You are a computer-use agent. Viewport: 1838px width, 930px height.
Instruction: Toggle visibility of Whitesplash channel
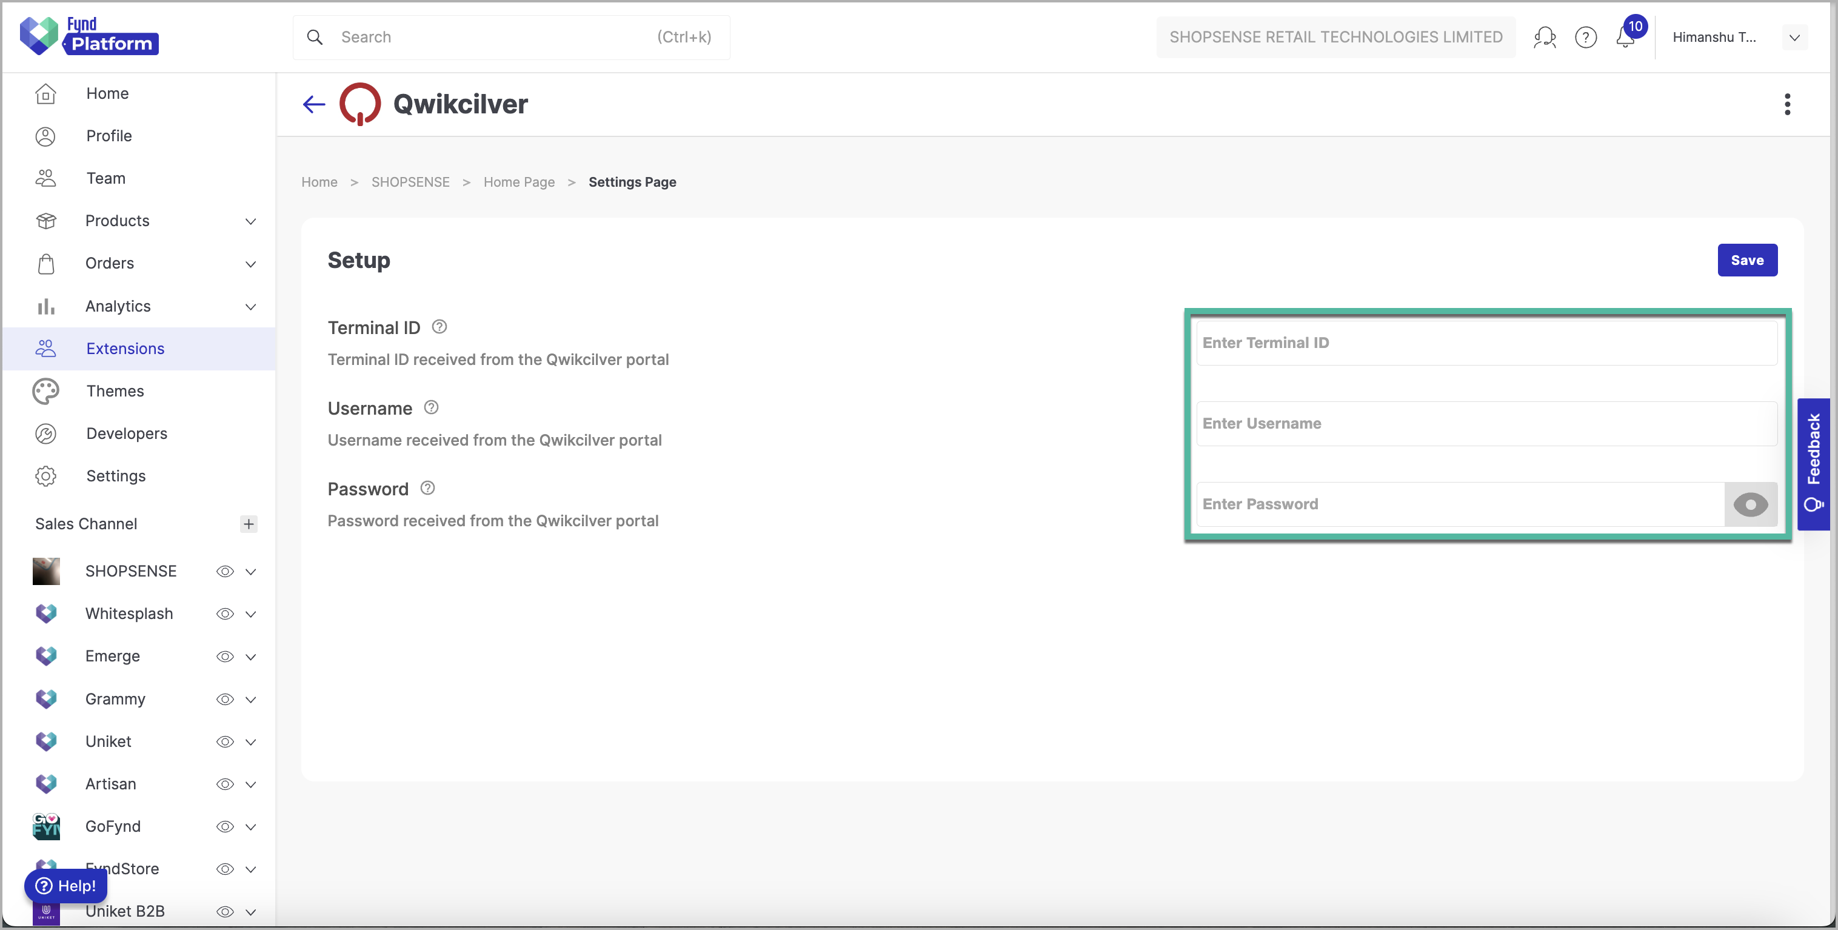pos(226,614)
